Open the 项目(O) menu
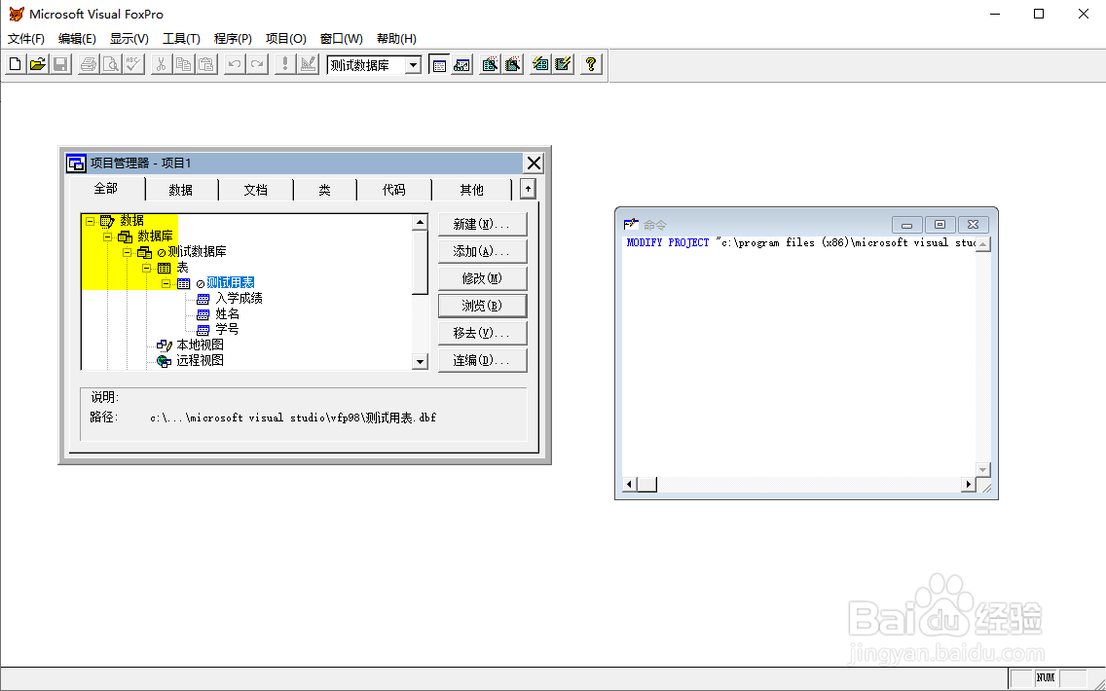Viewport: 1106px width, 691px height. [x=285, y=39]
